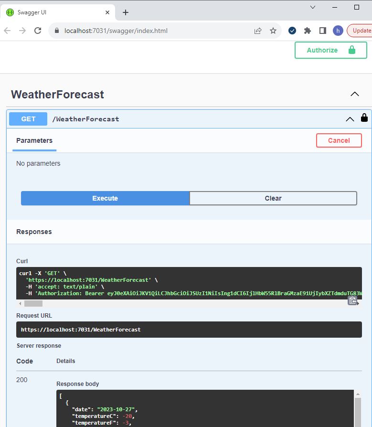Click the Cancel button
This screenshot has height=427, width=372.
339,140
